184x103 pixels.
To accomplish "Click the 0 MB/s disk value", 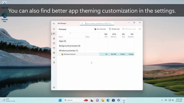I will pos(122,54).
